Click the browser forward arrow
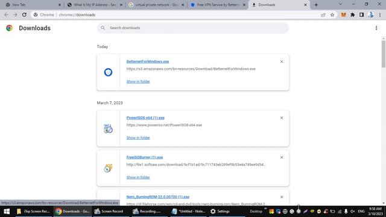This screenshot has width=386, height=217. click(15, 14)
